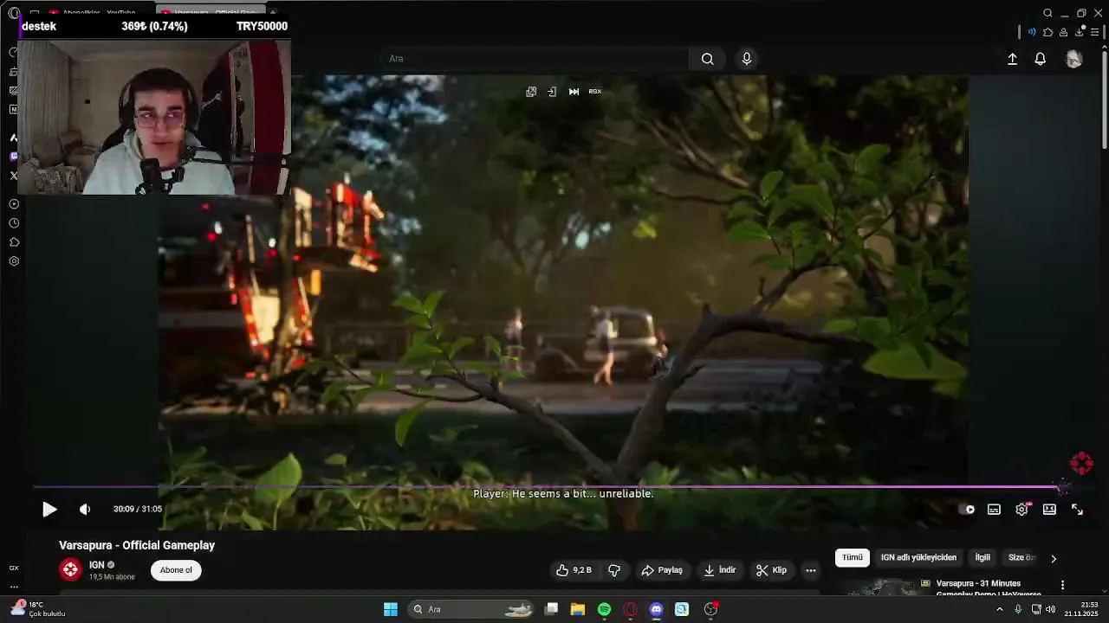Open the IGN channel name link
Viewport: 1109px width, 623px height.
click(x=96, y=565)
